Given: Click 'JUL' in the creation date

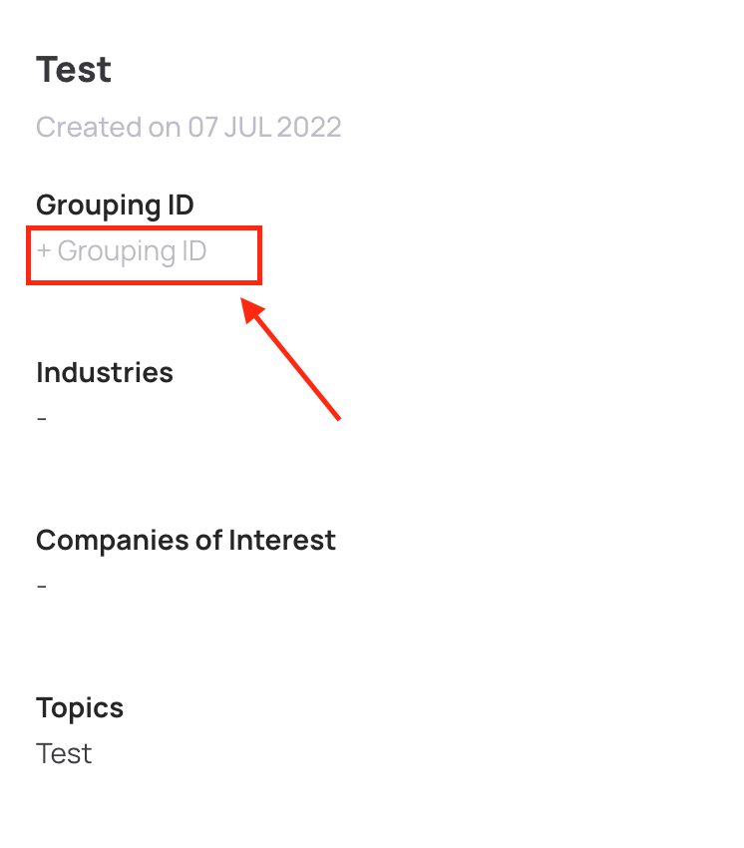Looking at the screenshot, I should click(246, 128).
